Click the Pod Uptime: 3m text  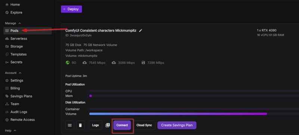(x=76, y=76)
